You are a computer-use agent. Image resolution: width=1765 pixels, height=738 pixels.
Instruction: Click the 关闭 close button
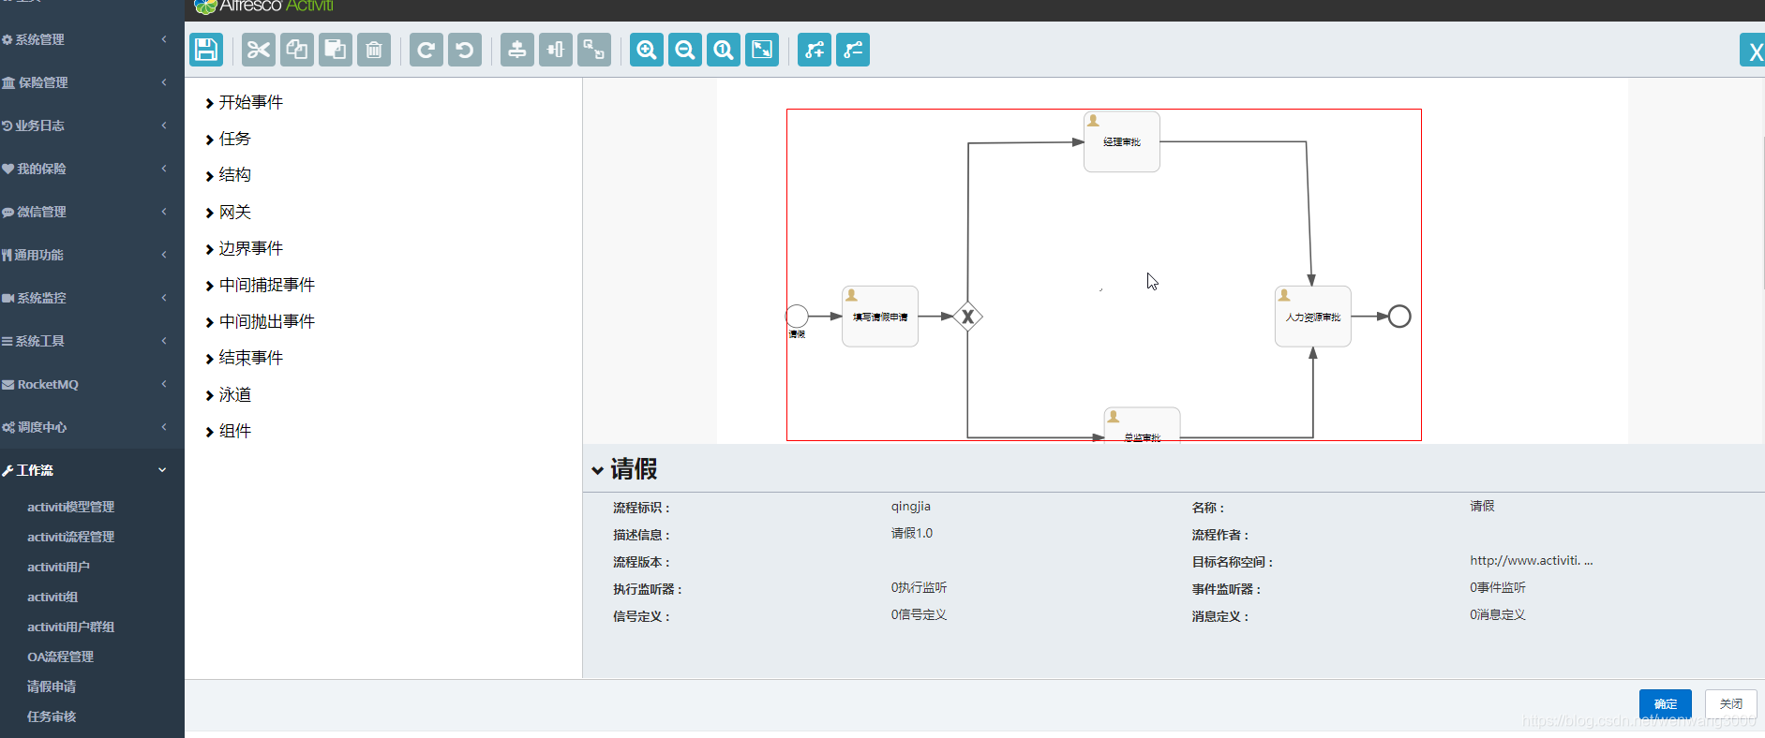[1731, 703]
